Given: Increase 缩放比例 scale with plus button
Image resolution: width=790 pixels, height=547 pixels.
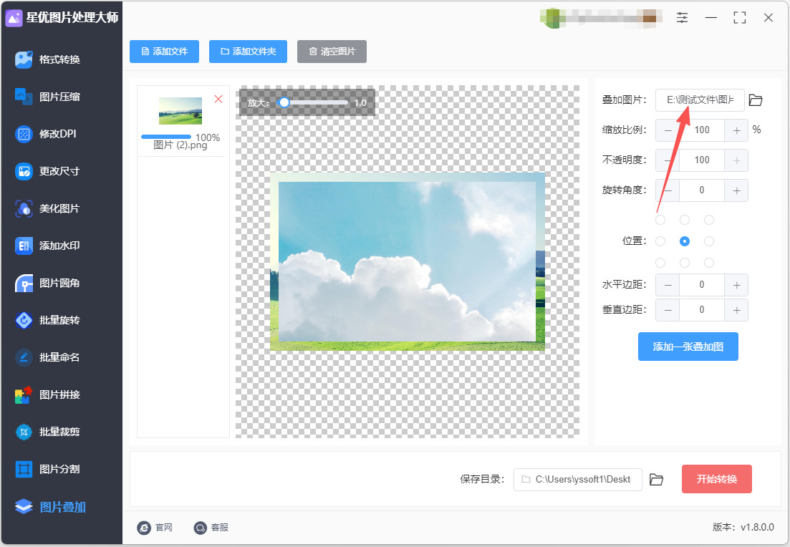Looking at the screenshot, I should pyautogui.click(x=736, y=130).
